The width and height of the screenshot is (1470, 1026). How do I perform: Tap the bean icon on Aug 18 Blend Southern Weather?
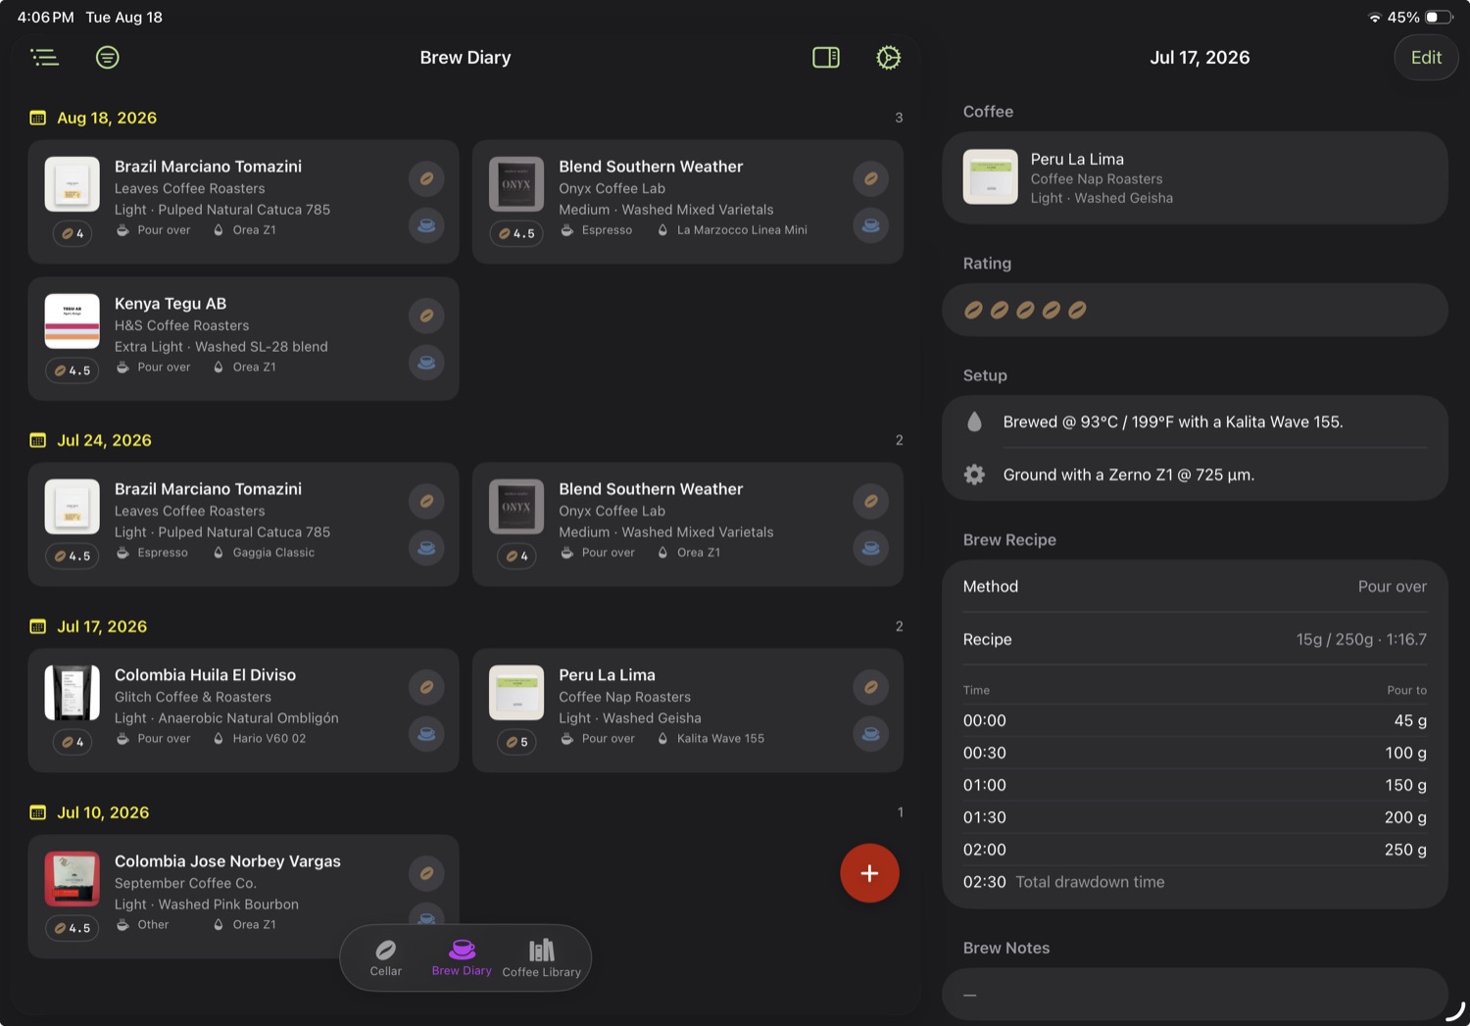click(870, 178)
